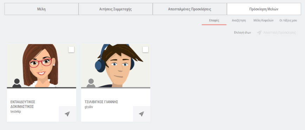Click the name ΤΣΙΛΙΒΙΓΚΟΣ ΓΙΑΝΝΗΣ
The image size is (305, 130).
(x=101, y=102)
